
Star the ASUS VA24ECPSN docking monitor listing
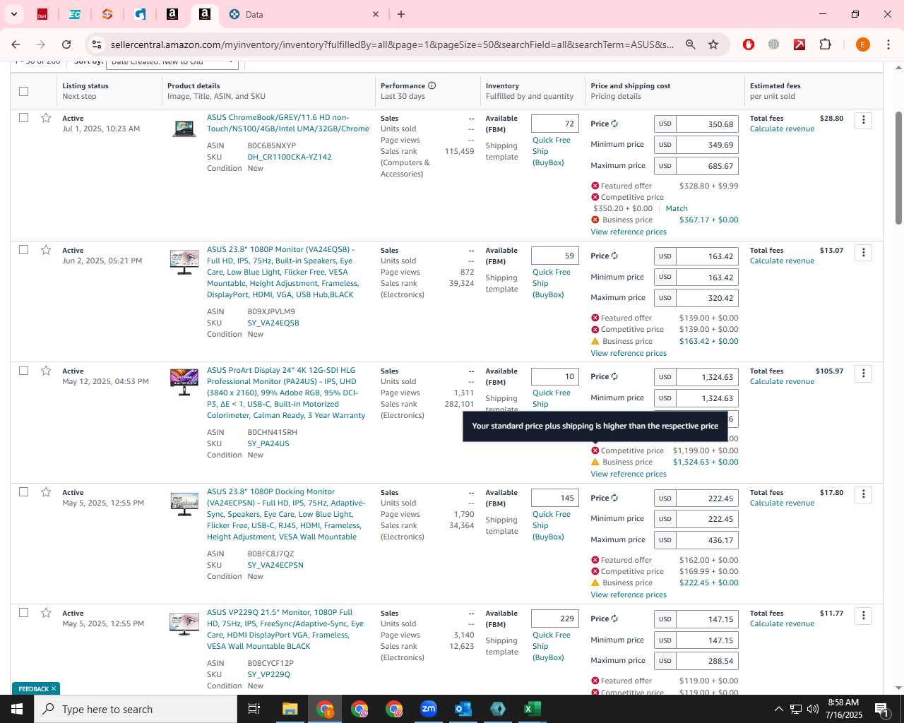[x=46, y=492]
